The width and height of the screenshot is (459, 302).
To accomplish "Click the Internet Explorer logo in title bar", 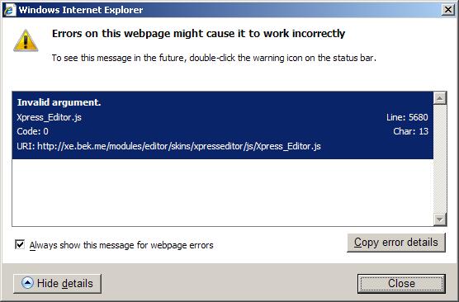I will [x=9, y=10].
